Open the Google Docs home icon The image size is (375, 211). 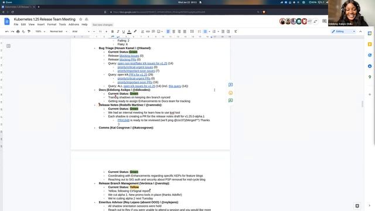7,22
